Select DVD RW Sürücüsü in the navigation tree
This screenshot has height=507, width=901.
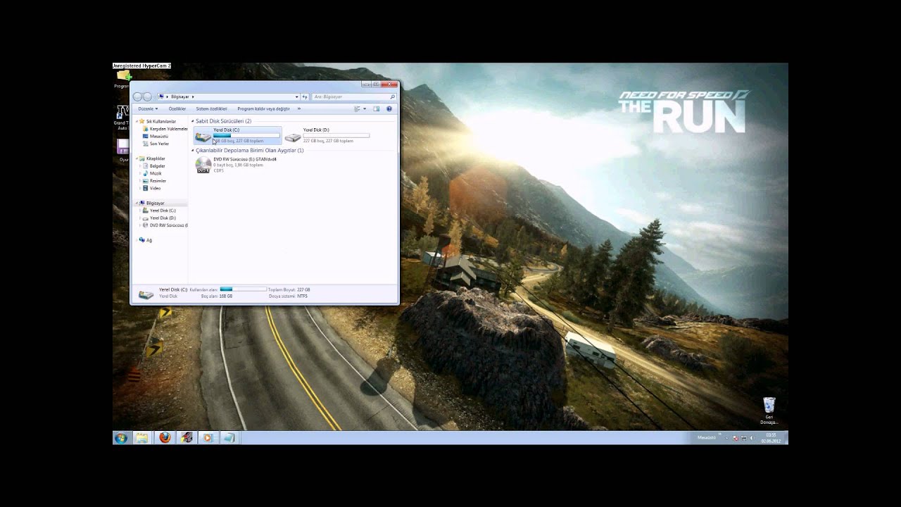[x=168, y=225]
